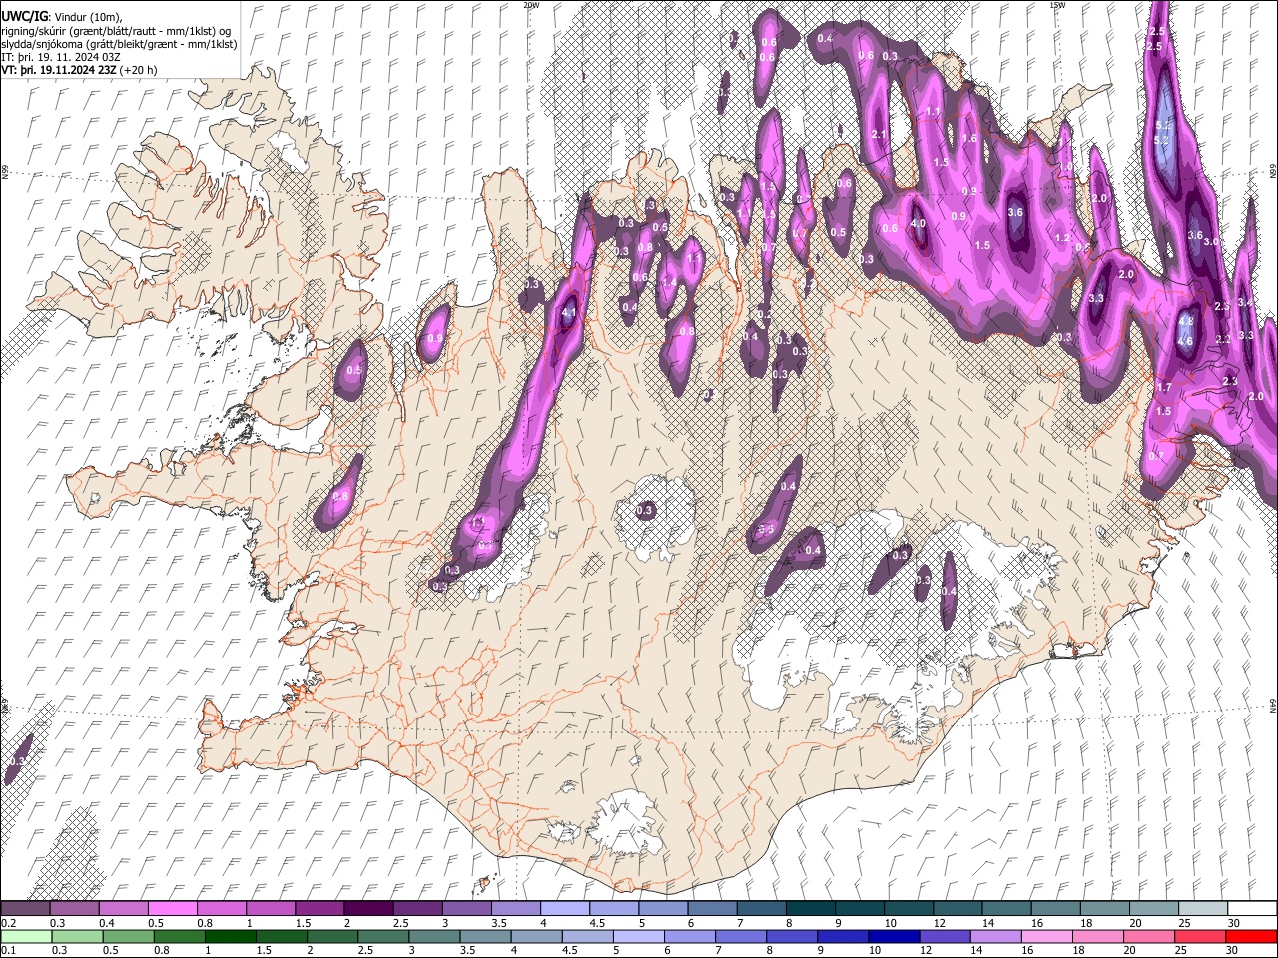
Task: Click the '15W' longitude label at top
Action: point(1057,5)
